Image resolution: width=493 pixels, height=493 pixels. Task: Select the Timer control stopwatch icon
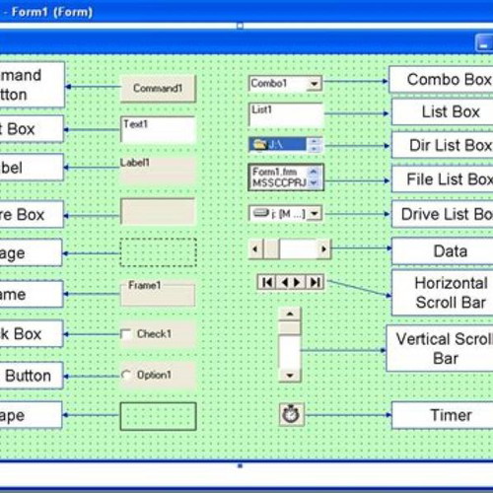(291, 414)
